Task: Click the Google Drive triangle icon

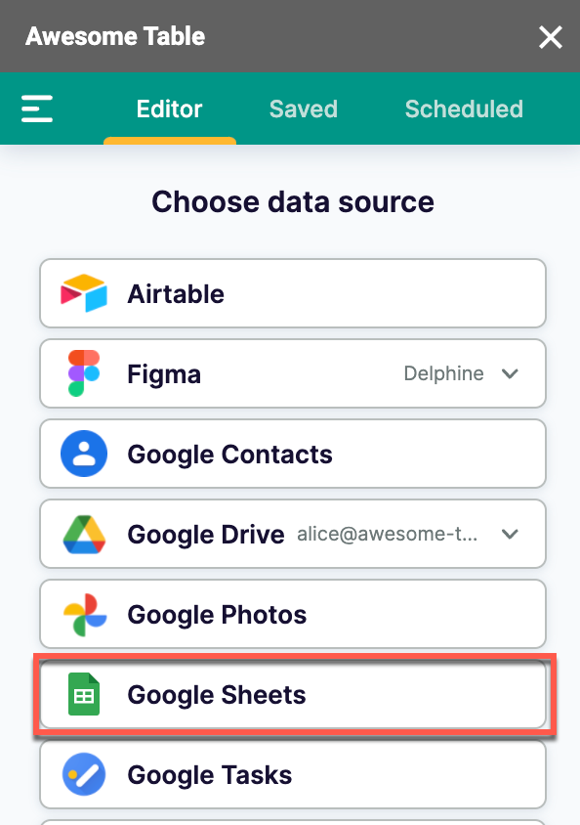Action: pos(84,534)
